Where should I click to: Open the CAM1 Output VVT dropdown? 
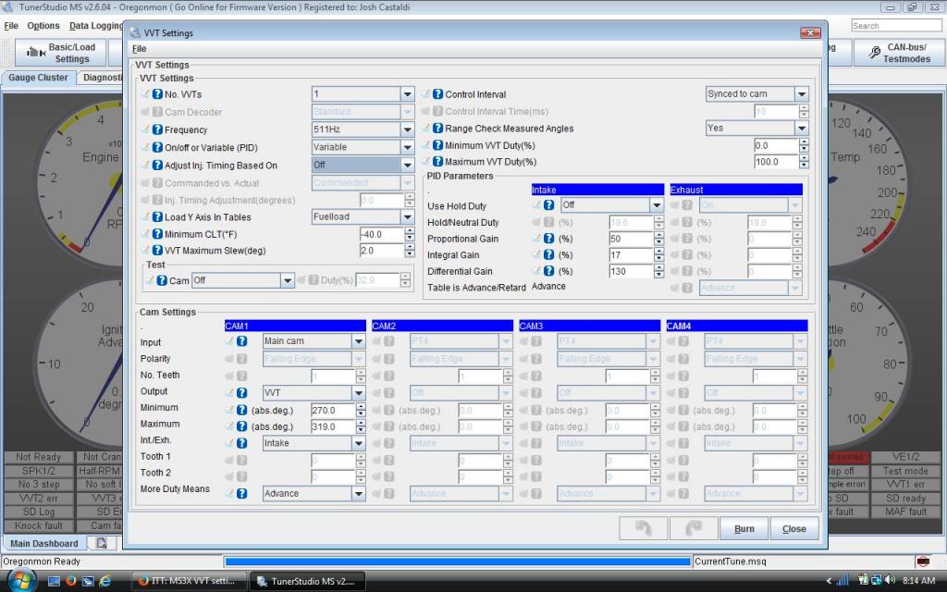[358, 392]
